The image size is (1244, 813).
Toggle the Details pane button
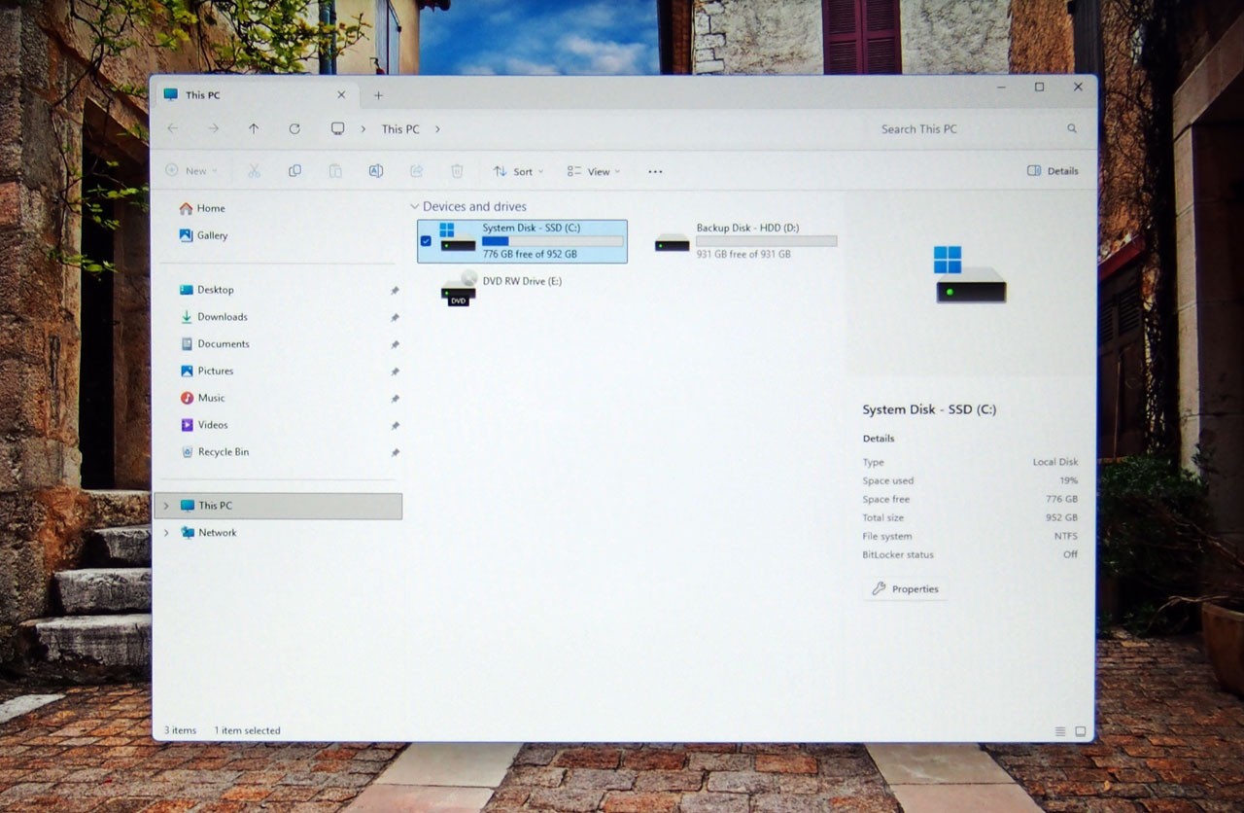click(1053, 171)
